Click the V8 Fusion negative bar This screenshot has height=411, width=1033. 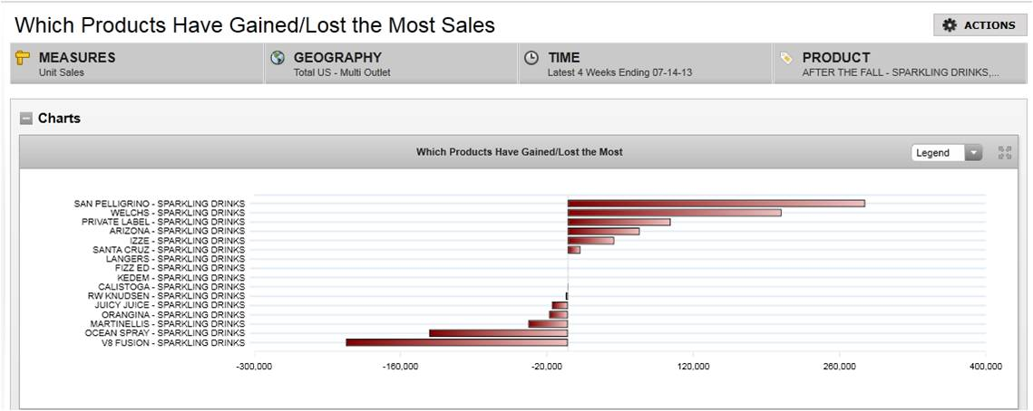(x=456, y=343)
